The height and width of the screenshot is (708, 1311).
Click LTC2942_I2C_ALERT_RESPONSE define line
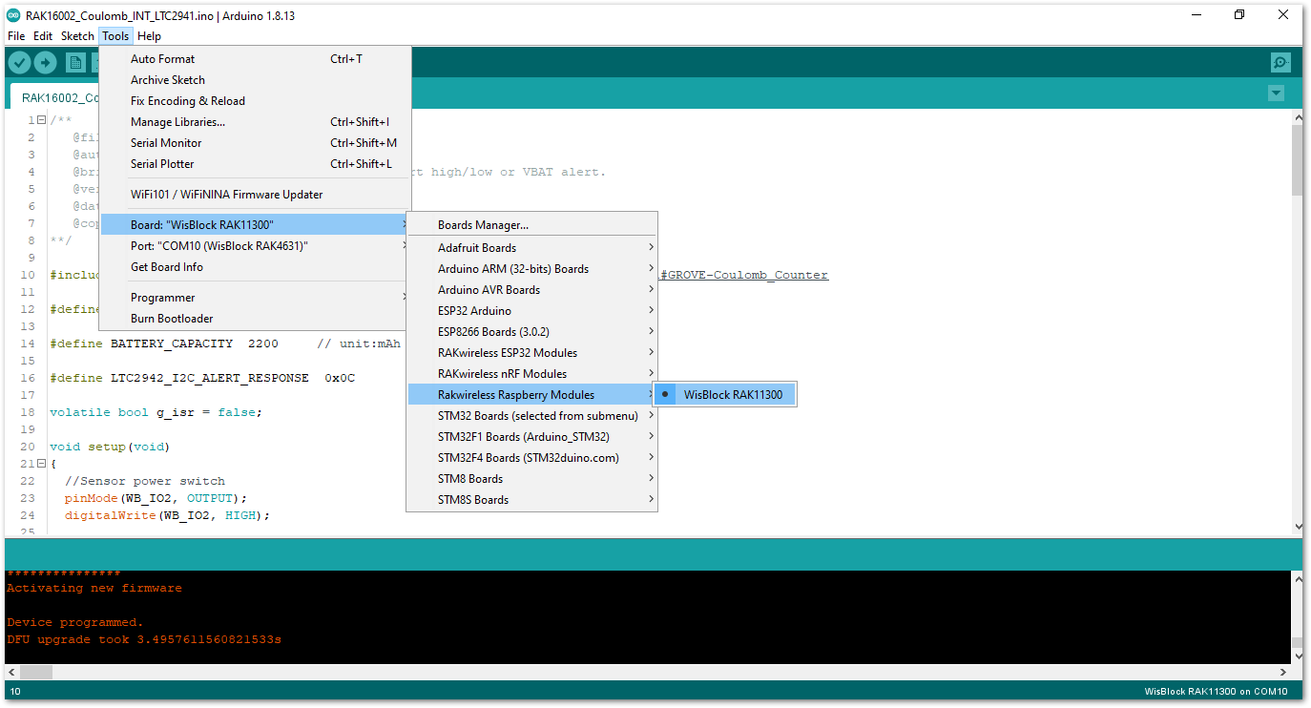(202, 378)
